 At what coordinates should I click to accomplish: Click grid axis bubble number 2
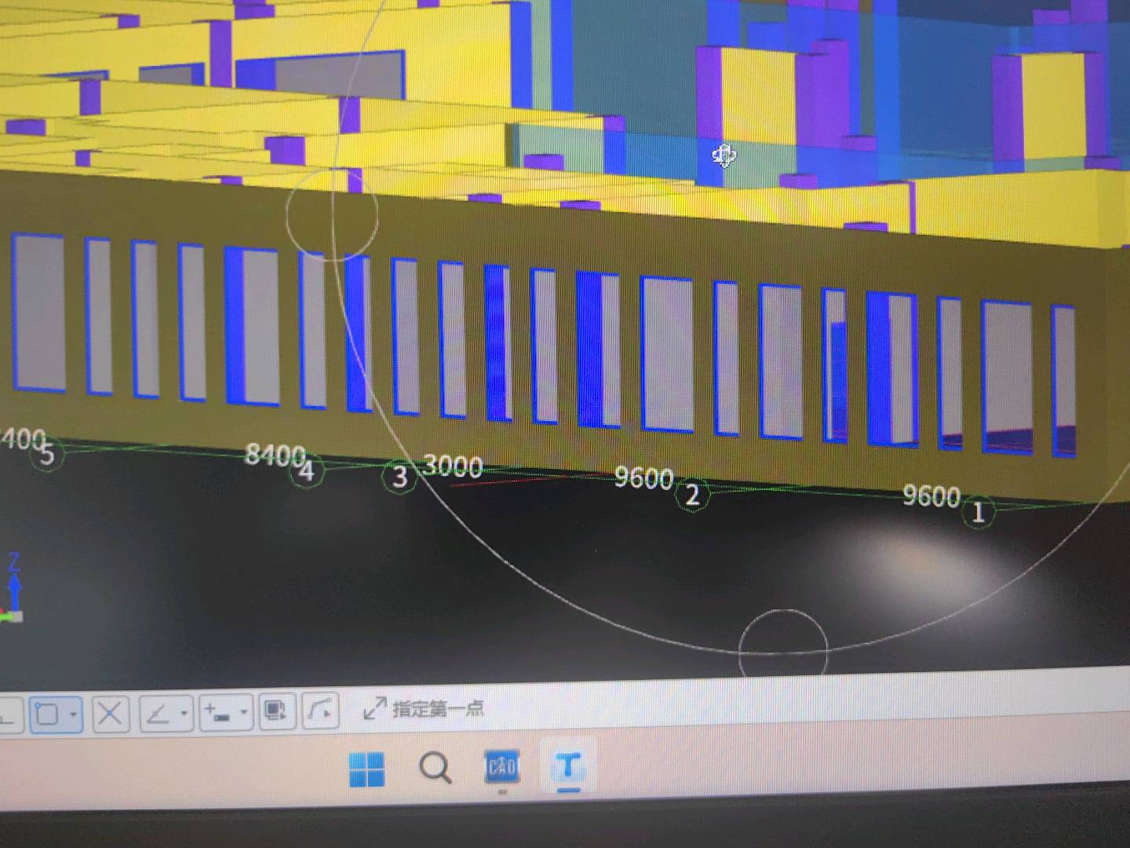[692, 495]
